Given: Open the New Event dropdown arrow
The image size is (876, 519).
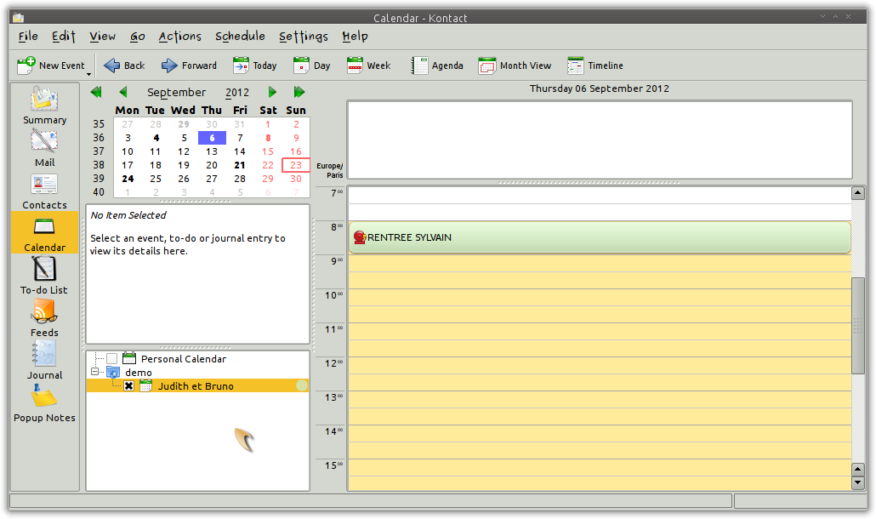Looking at the screenshot, I should point(88,74).
